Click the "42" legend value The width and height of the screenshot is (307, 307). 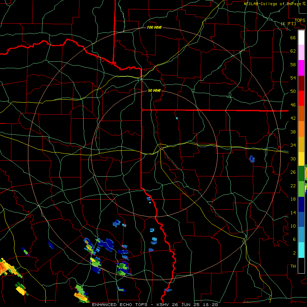pyautogui.click(x=293, y=118)
